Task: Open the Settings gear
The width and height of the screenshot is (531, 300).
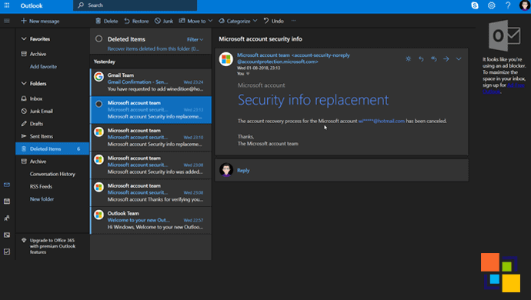Action: [492, 5]
